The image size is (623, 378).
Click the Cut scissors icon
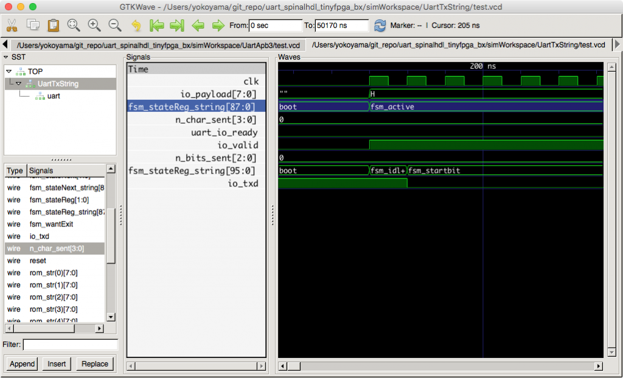click(x=12, y=26)
